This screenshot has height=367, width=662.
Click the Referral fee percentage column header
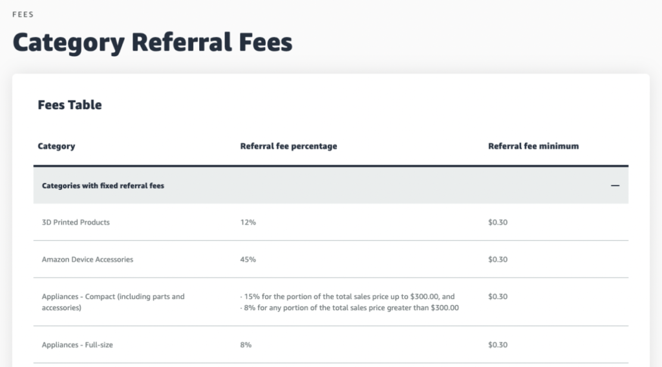[x=289, y=146]
